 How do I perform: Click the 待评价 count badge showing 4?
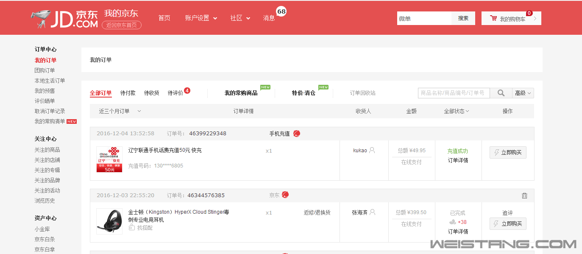[x=187, y=90]
